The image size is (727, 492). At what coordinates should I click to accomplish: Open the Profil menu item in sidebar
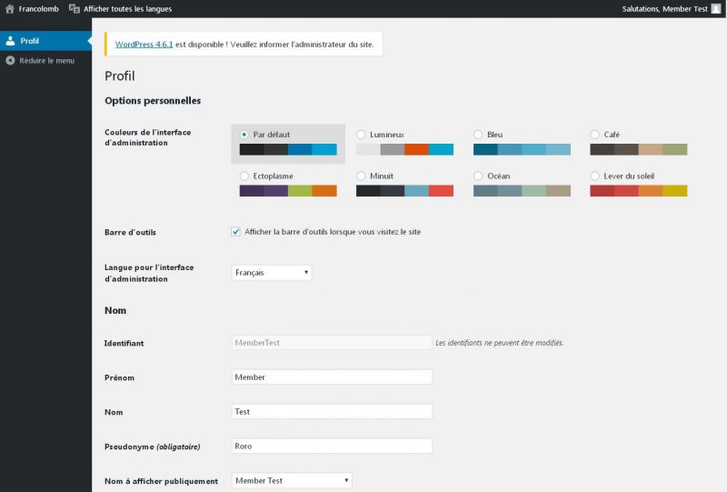coord(46,41)
